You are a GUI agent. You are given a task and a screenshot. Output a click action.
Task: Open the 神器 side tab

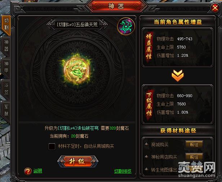[x=6, y=46]
